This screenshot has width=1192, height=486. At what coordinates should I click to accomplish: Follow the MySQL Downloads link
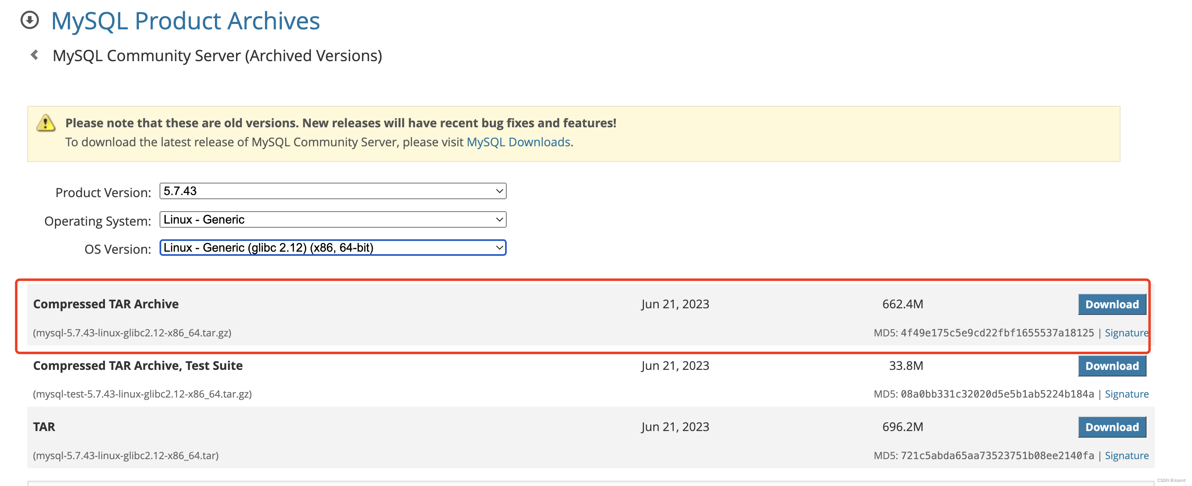click(x=518, y=142)
